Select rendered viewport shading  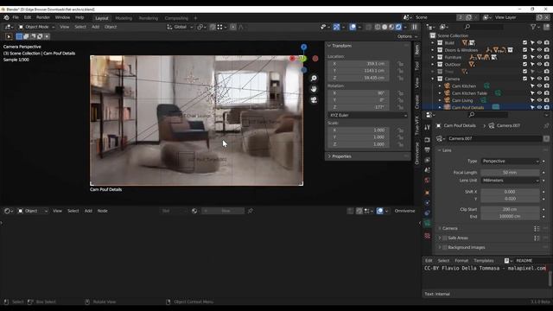398,27
